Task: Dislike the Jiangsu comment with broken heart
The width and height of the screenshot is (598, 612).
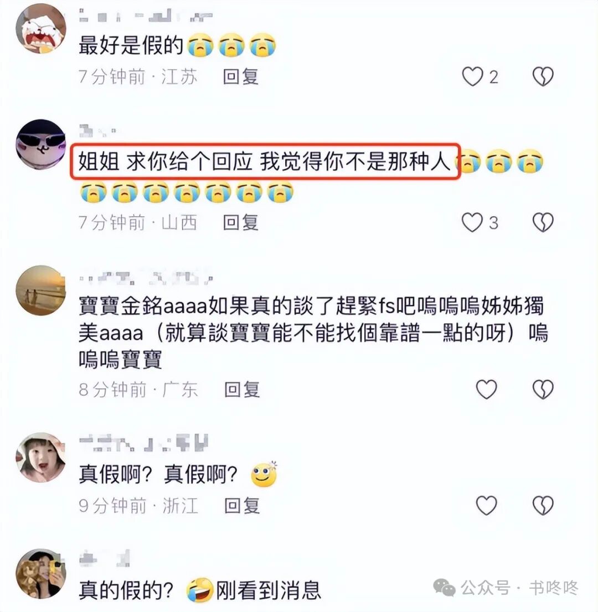Action: (543, 76)
